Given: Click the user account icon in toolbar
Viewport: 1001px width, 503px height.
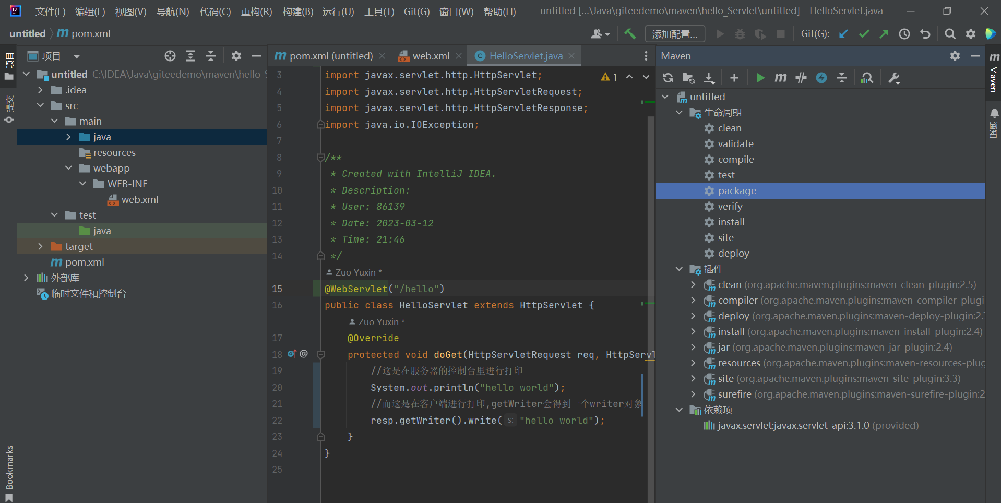Looking at the screenshot, I should pos(597,34).
